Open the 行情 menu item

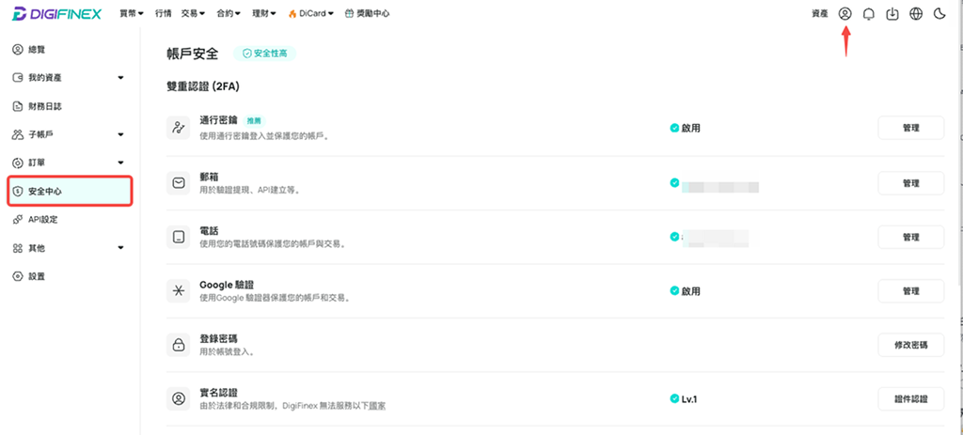[x=164, y=13]
